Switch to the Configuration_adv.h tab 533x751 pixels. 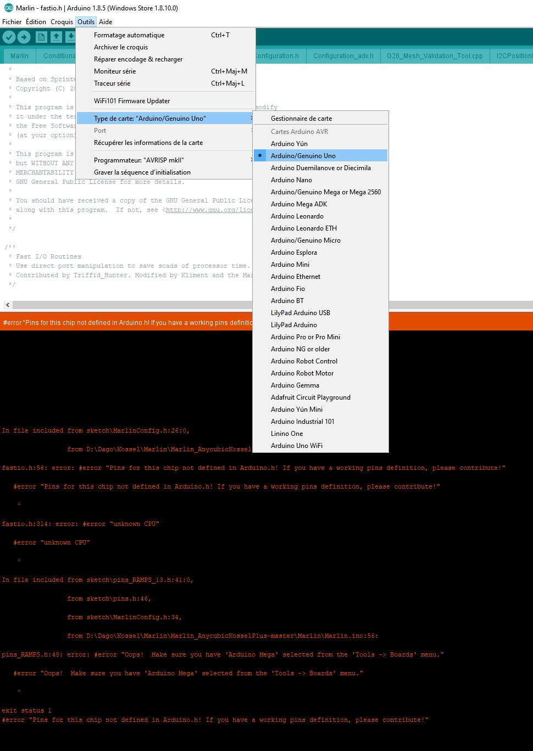(343, 56)
